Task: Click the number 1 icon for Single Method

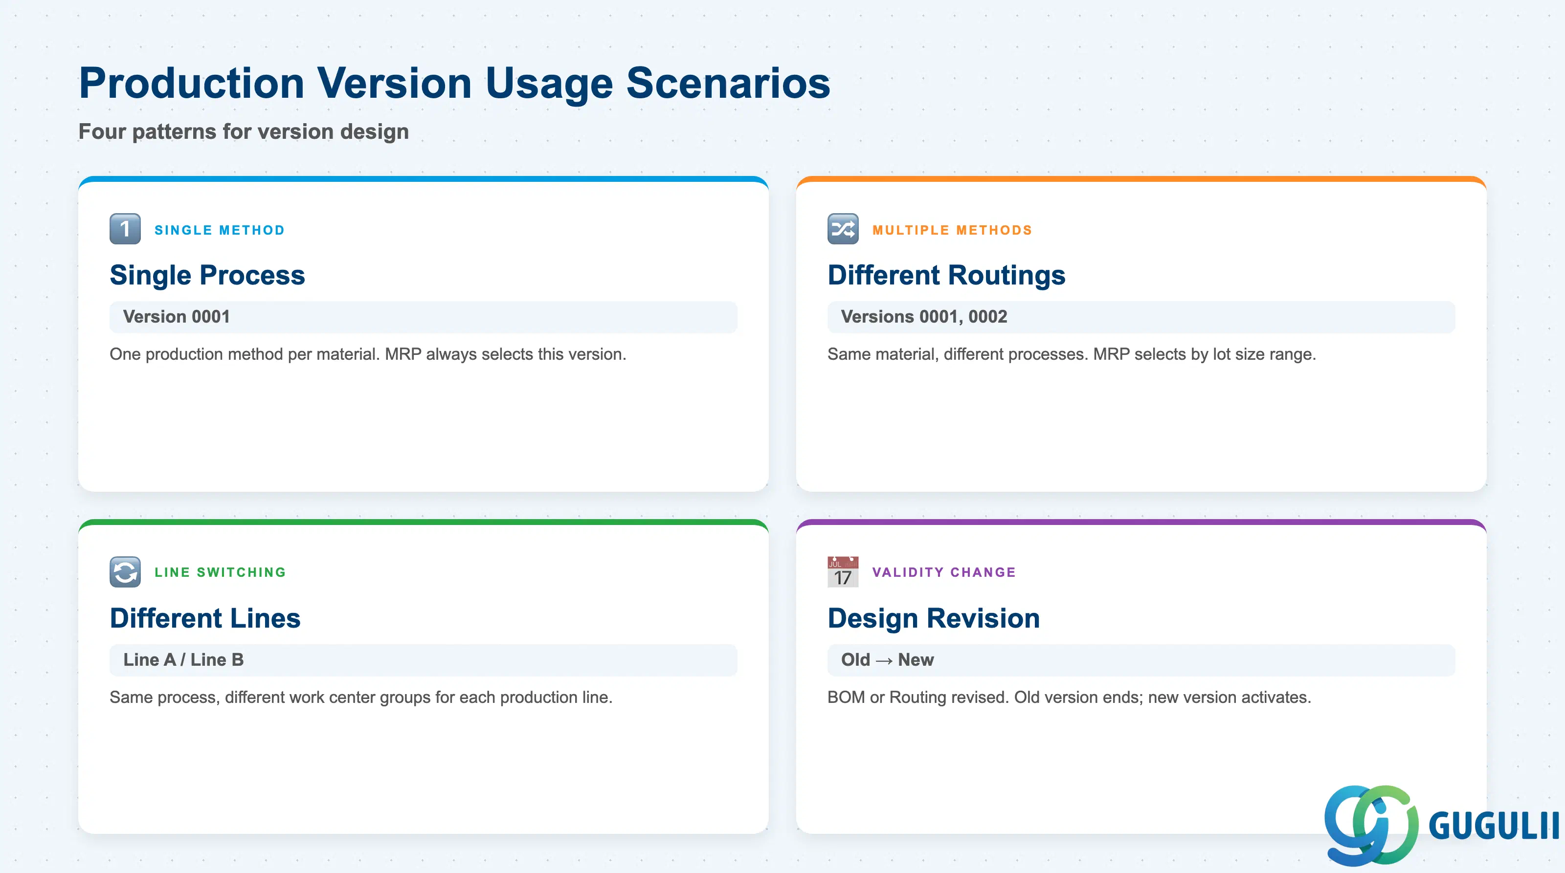Action: [125, 229]
